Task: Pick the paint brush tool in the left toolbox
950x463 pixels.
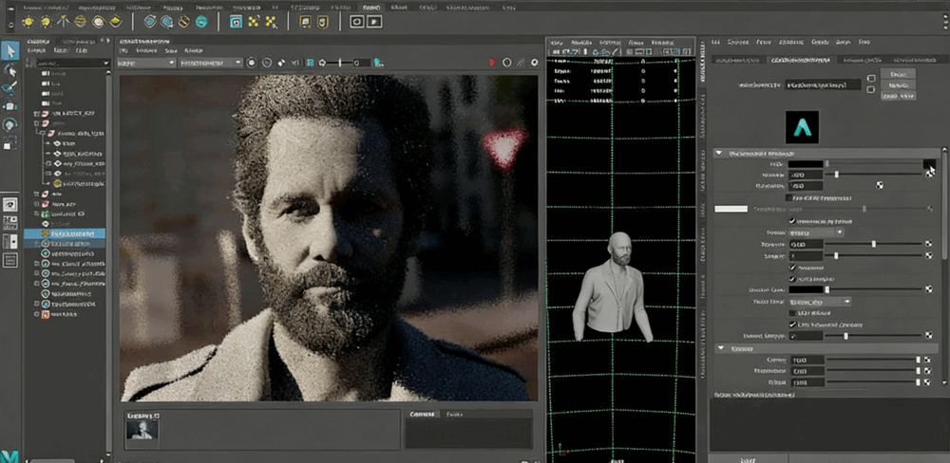Action: click(x=10, y=88)
